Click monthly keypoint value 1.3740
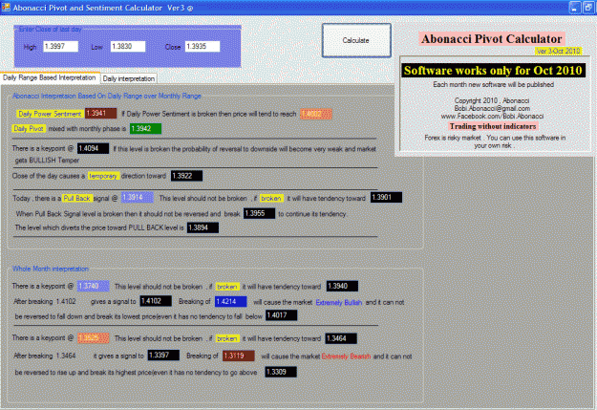 (94, 286)
